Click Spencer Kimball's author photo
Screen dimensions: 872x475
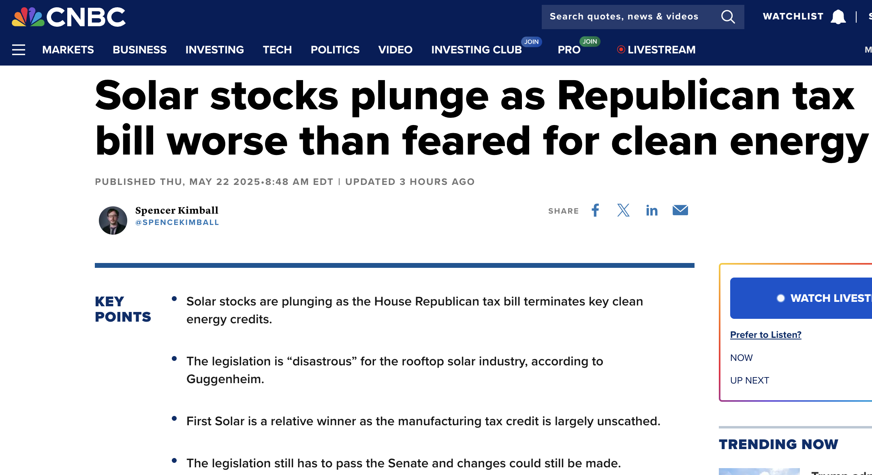tap(113, 221)
